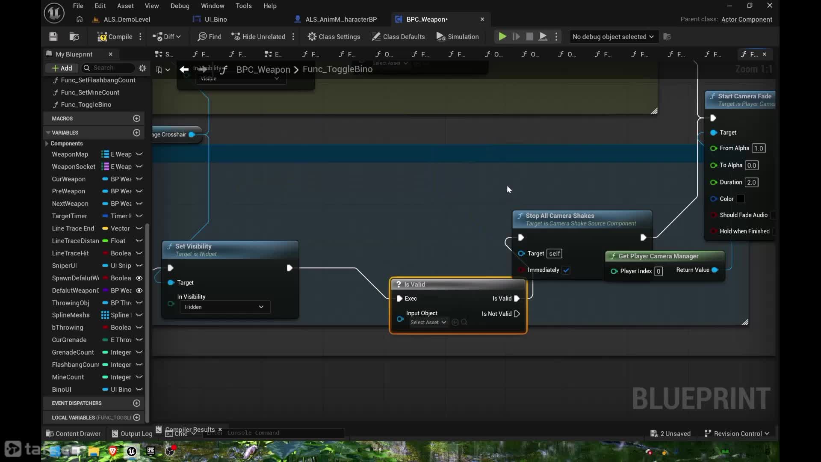The height and width of the screenshot is (462, 821).
Task: Click the Player Index value field
Action: point(659,272)
